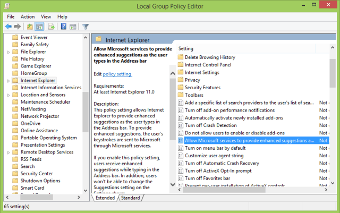Select Add a specific list of search providers
This screenshot has width=340, height=213.
(x=249, y=103)
